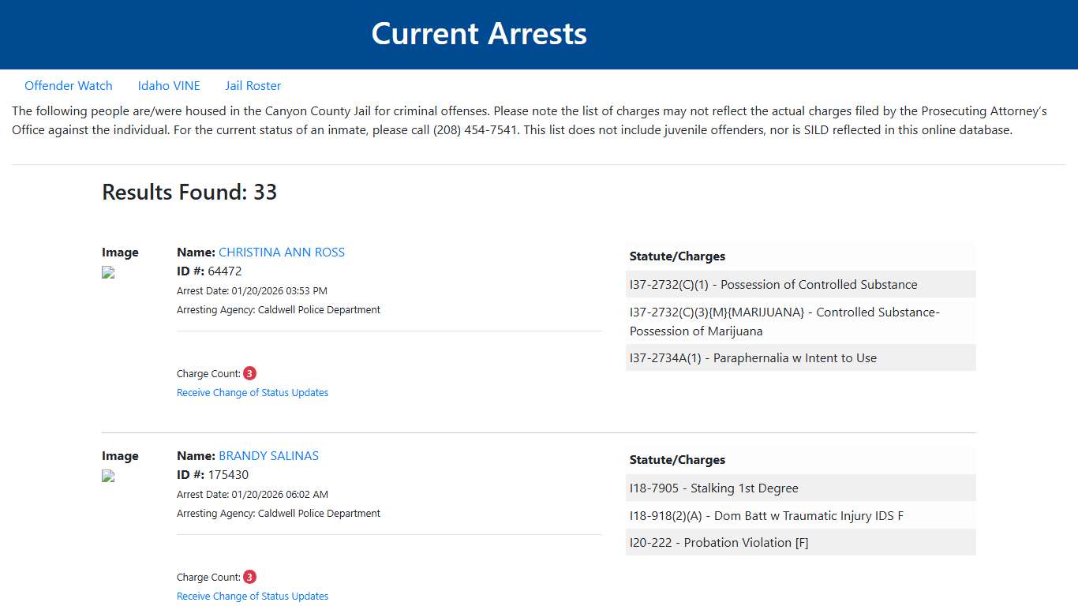
Task: Click Receive Change of Status Updates for SALINAS
Action: tap(253, 596)
